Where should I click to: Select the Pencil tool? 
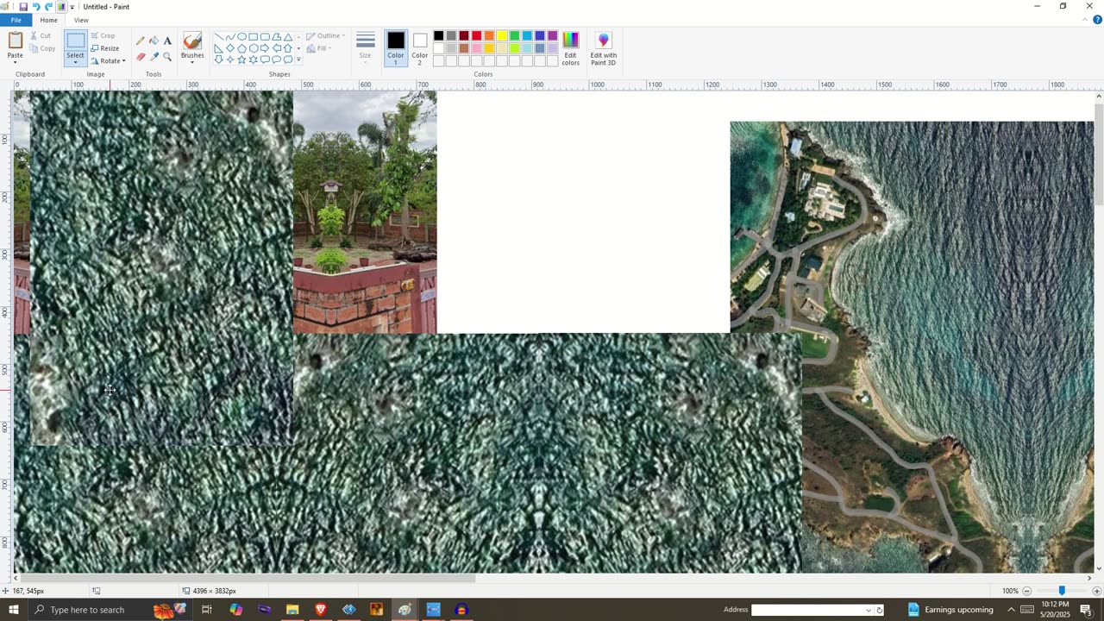coord(140,41)
